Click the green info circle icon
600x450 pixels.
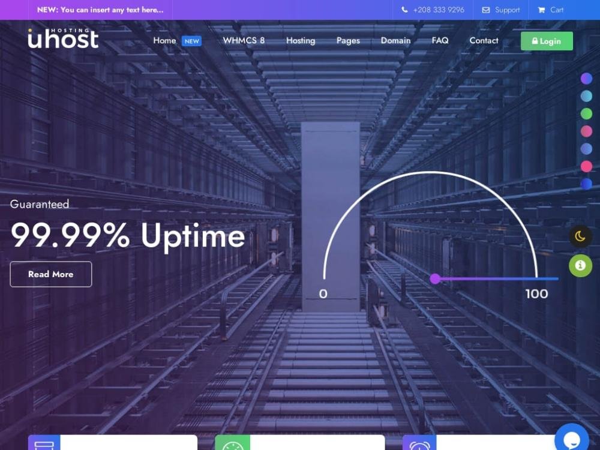coord(580,265)
